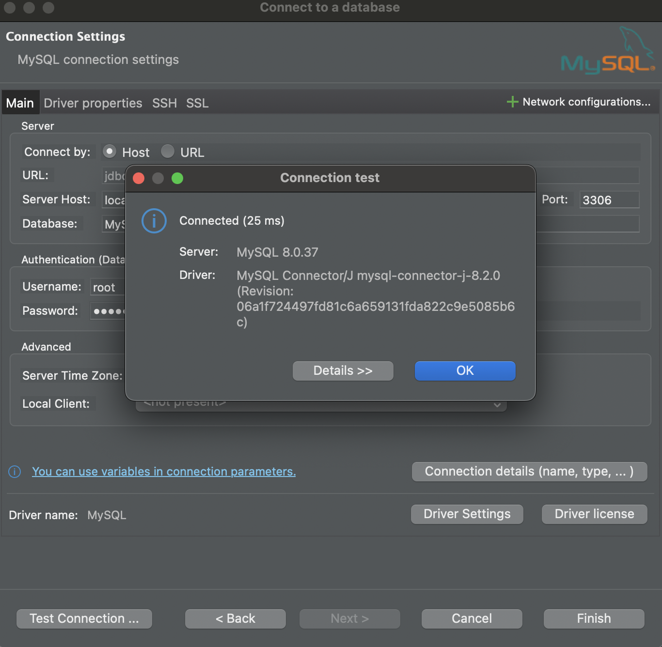Open the variables in connection parameters link
The width and height of the screenshot is (662, 647).
coord(164,472)
